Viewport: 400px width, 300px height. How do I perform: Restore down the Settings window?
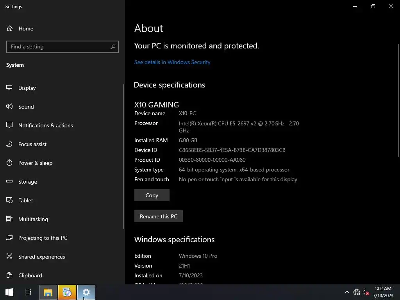click(x=373, y=6)
